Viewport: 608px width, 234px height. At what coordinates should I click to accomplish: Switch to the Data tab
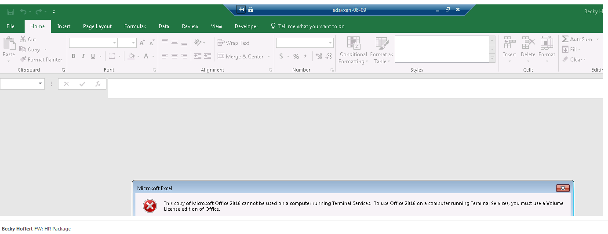point(164,26)
